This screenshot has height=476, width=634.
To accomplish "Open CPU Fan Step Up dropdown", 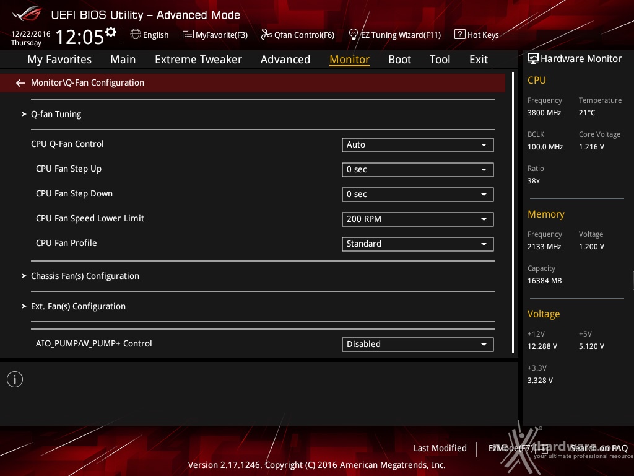I will pos(418,170).
